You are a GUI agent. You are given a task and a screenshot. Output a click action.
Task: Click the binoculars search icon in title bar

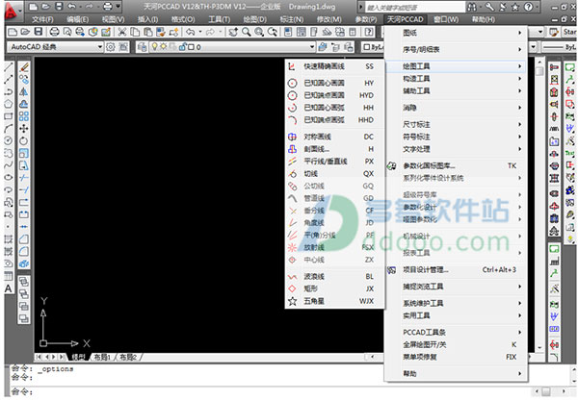[x=471, y=7]
